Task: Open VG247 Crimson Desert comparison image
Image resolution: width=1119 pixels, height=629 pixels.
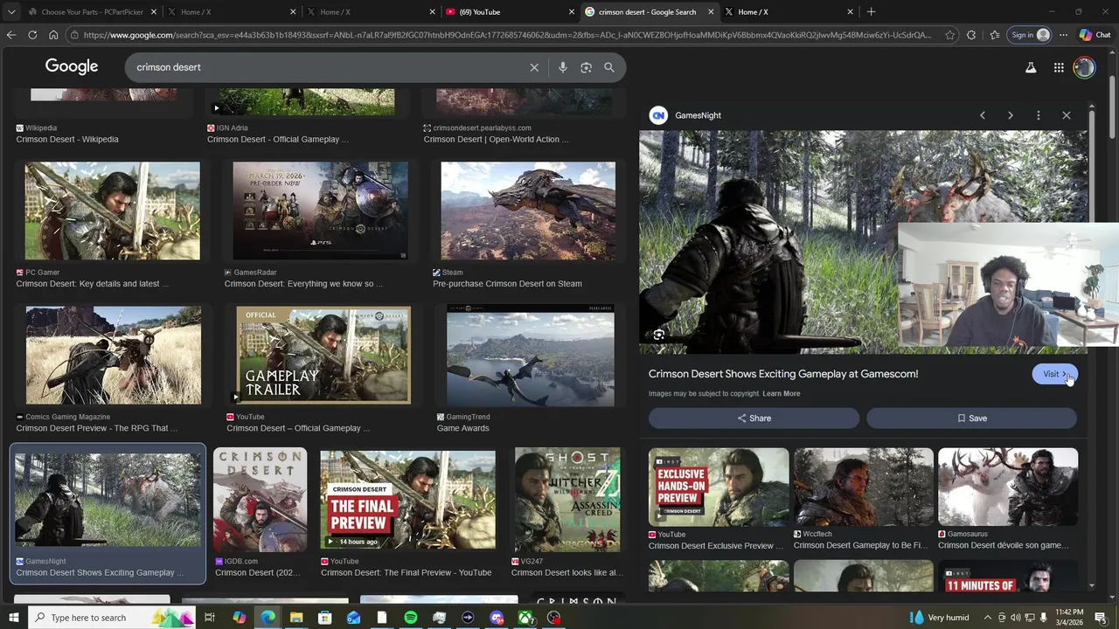Action: [567, 500]
